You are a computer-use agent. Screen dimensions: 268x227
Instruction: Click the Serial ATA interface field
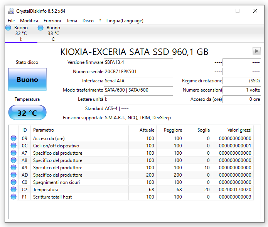(138, 81)
